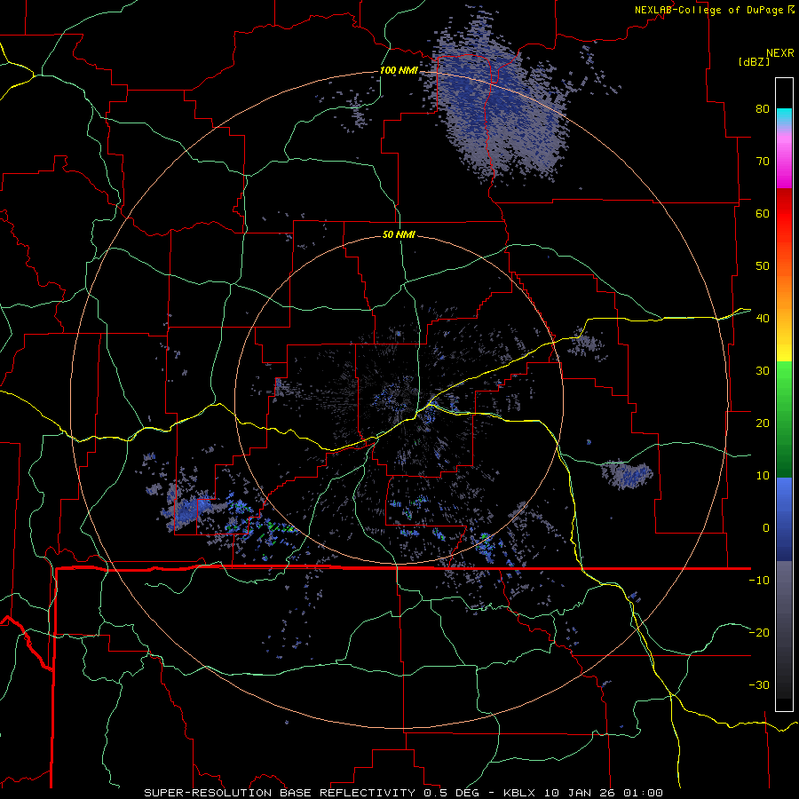Click the 40 dBZ value on the color scale
799x799 pixels.
(x=763, y=319)
